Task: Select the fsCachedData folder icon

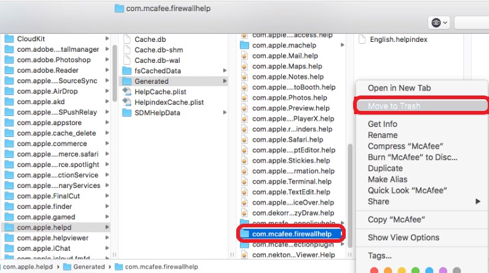Action: click(127, 71)
